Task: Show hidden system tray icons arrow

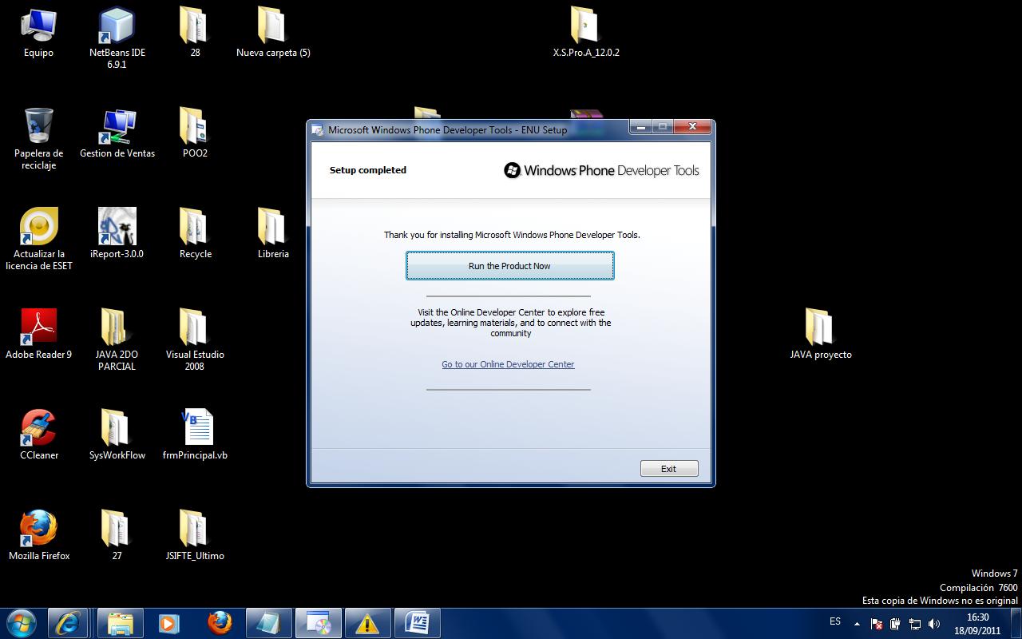Action: click(x=857, y=624)
